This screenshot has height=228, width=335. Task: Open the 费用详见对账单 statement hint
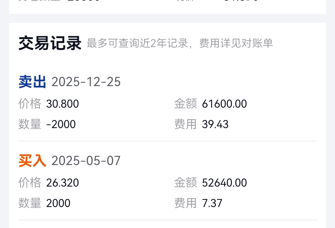coord(236,44)
